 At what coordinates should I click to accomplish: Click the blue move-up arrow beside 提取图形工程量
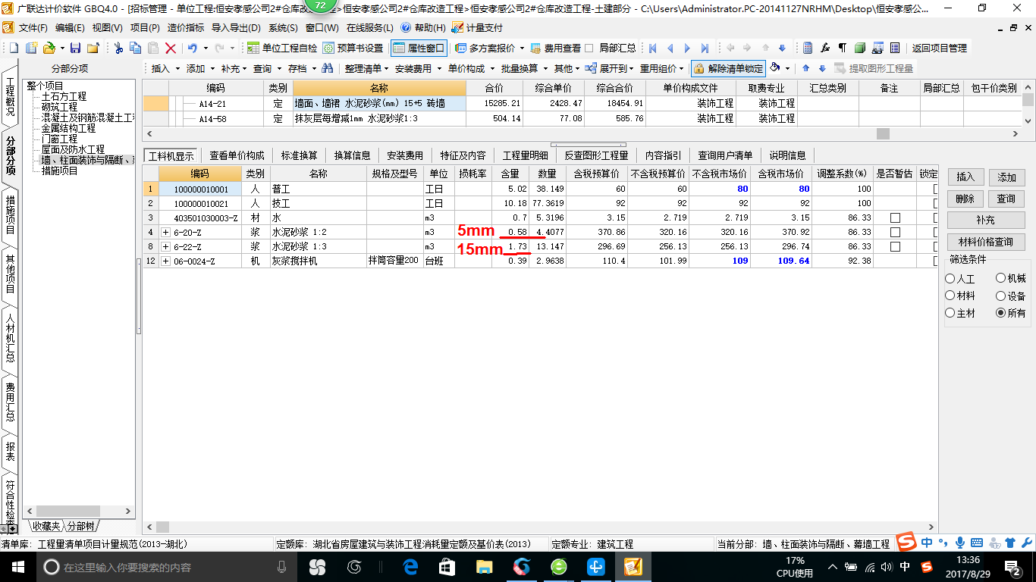806,68
